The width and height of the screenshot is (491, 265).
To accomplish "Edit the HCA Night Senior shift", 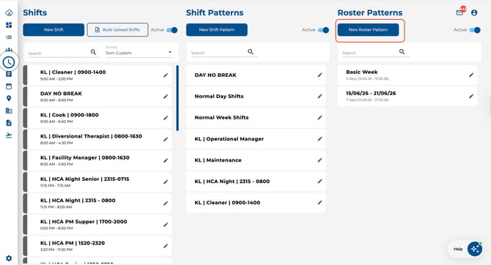I will (166, 182).
